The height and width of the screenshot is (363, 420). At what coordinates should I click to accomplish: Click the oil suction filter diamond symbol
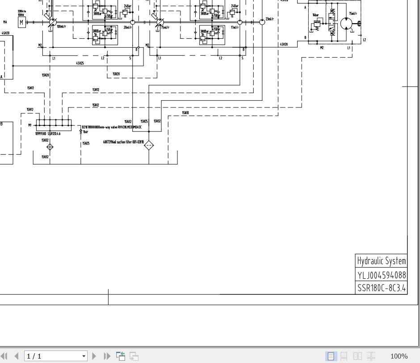click(x=149, y=145)
